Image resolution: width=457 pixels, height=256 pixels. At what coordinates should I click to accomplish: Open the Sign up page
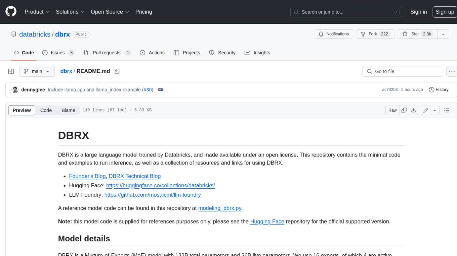click(445, 12)
